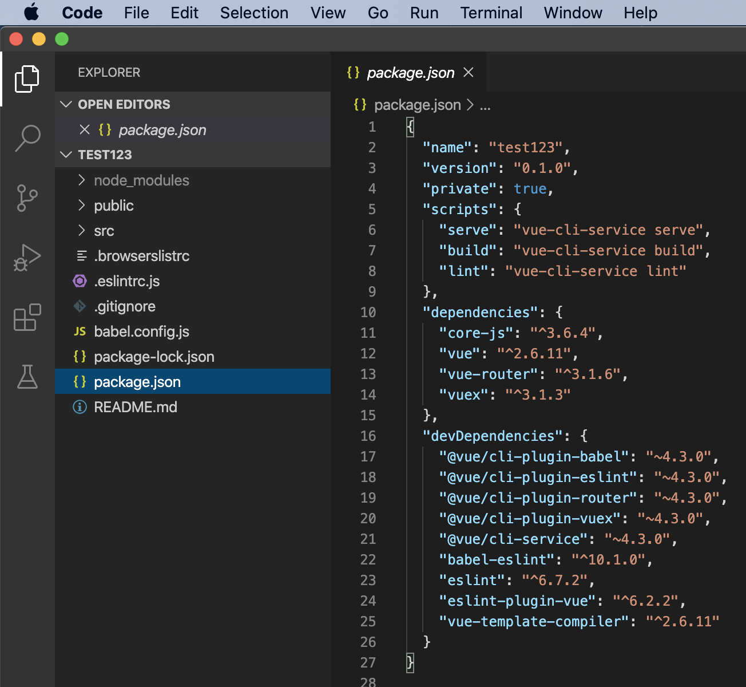Click the breadcrumb ellipsis
The image size is (746, 687).
point(485,107)
